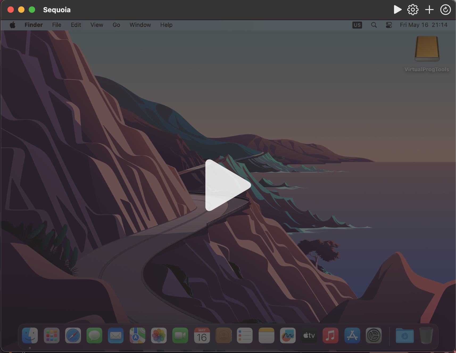Click the Sequoia window title
Image resolution: width=456 pixels, height=353 pixels.
[x=57, y=10]
